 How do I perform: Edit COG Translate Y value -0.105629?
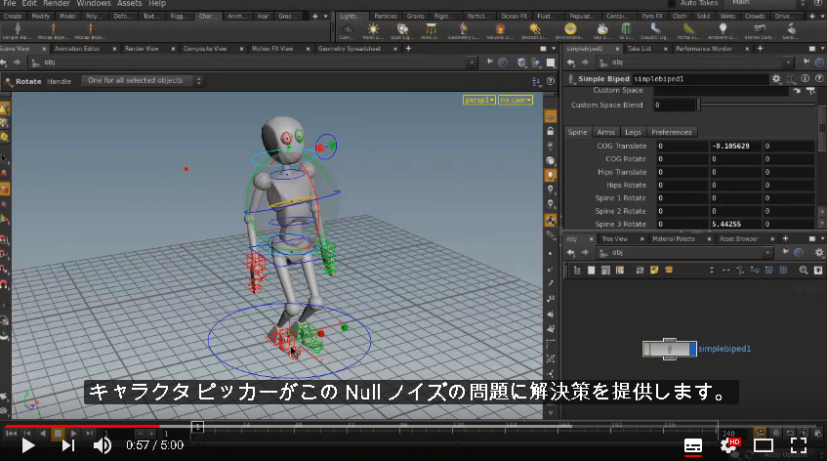(x=735, y=147)
